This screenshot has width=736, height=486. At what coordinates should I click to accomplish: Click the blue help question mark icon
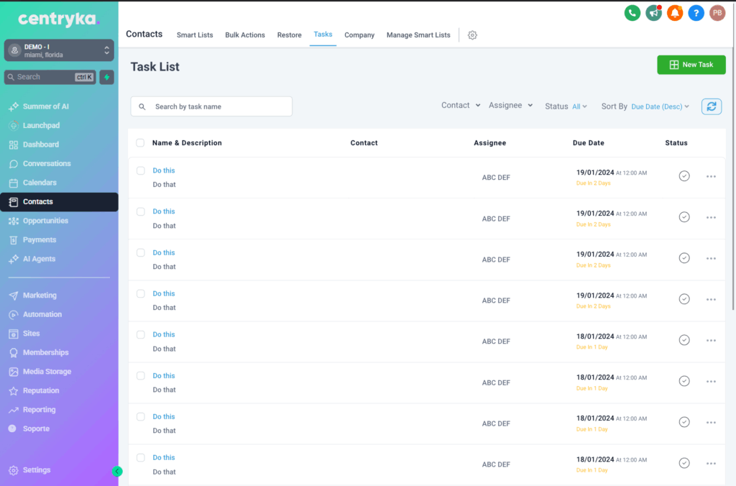tap(696, 13)
